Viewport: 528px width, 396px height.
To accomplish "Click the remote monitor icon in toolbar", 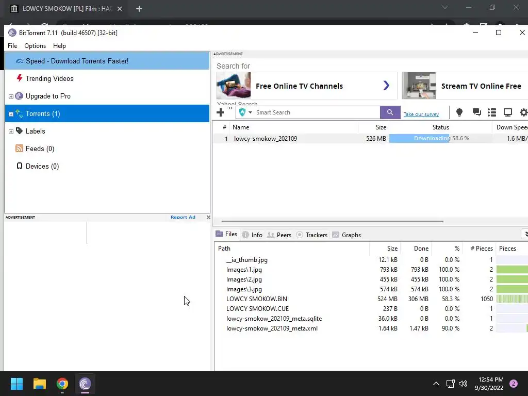I will pos(508,112).
